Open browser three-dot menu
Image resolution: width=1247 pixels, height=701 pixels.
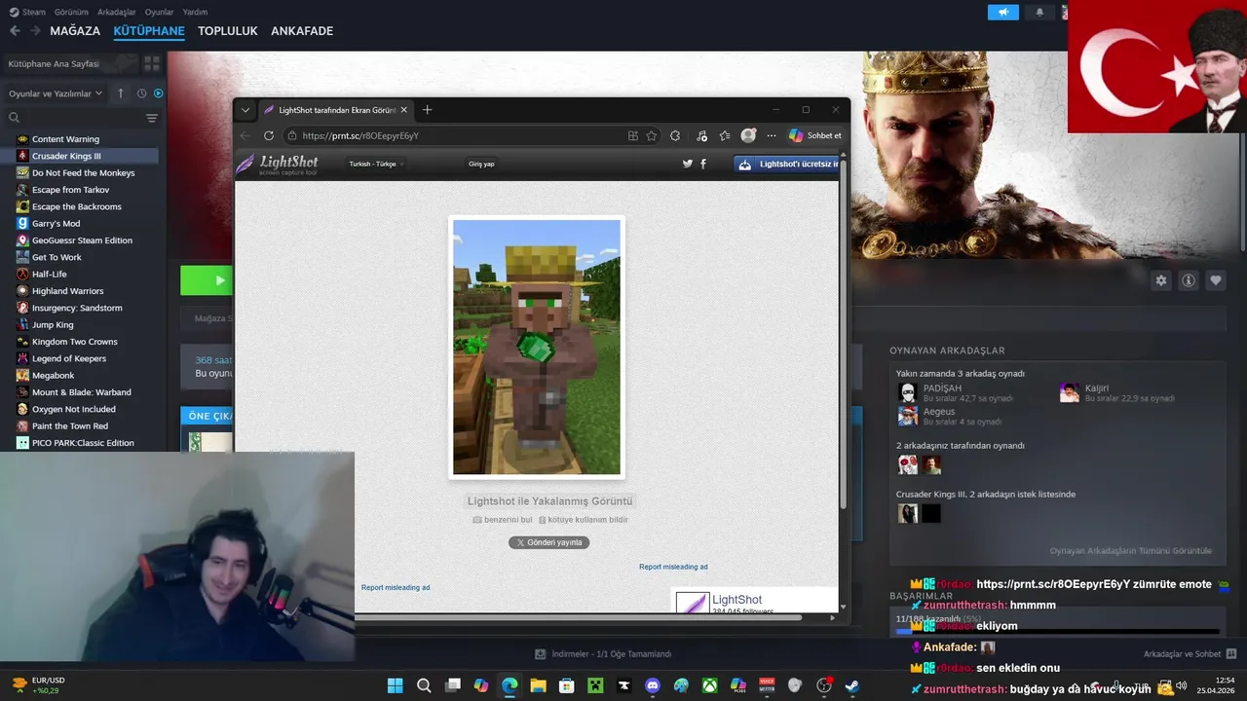[x=772, y=136]
